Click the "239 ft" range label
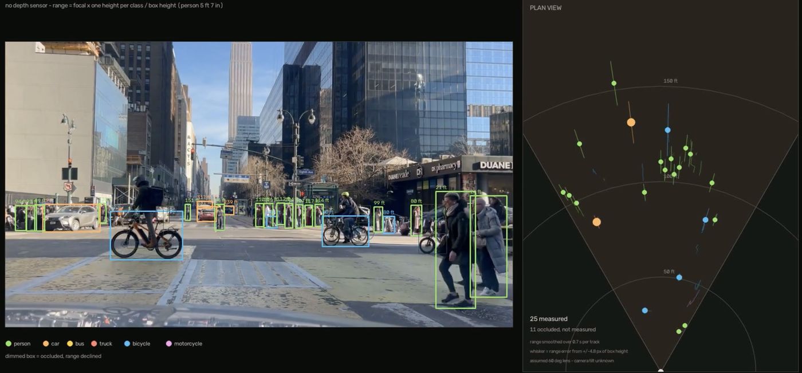802x373 pixels. tap(230, 202)
